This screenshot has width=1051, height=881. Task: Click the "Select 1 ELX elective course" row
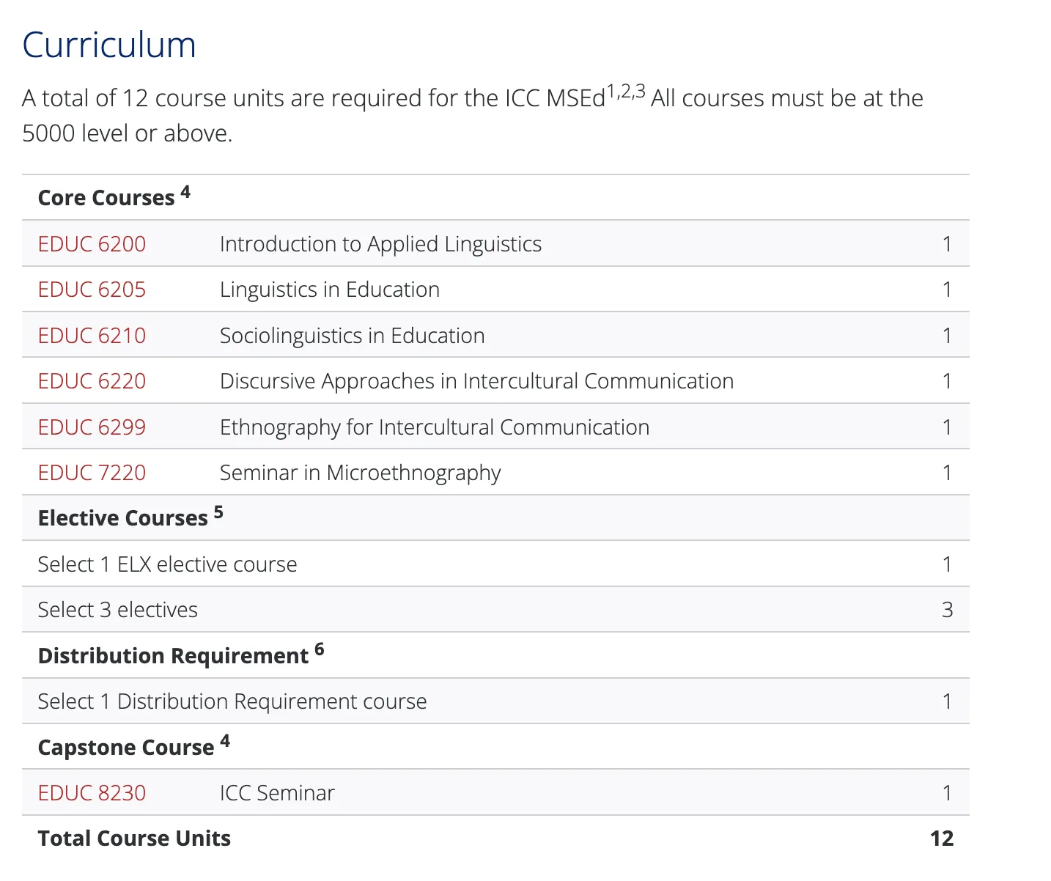167,564
